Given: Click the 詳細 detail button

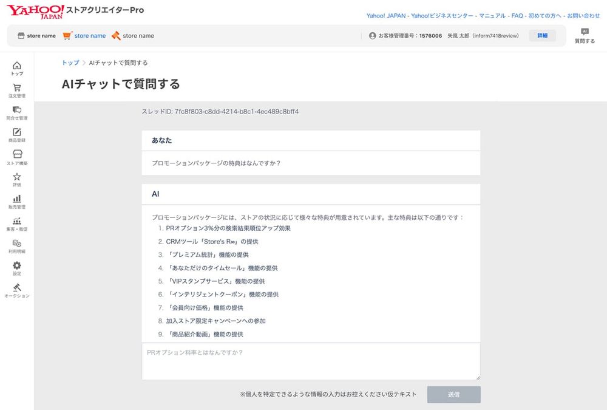Looking at the screenshot, I should point(542,35).
